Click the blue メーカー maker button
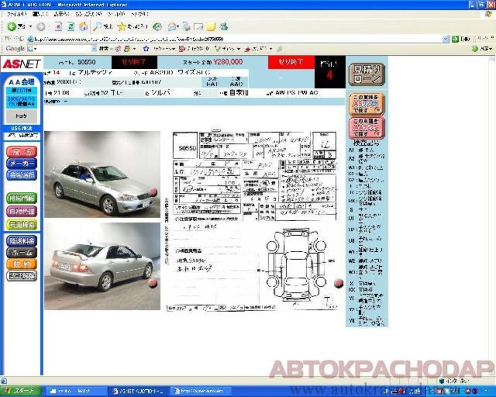The image size is (496, 397). (22, 163)
